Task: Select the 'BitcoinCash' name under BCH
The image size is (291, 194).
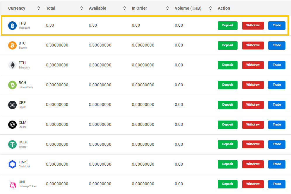Action: pyautogui.click(x=26, y=87)
